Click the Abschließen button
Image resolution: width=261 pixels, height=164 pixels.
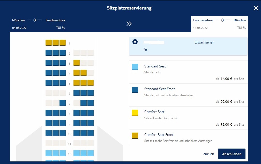click(232, 154)
